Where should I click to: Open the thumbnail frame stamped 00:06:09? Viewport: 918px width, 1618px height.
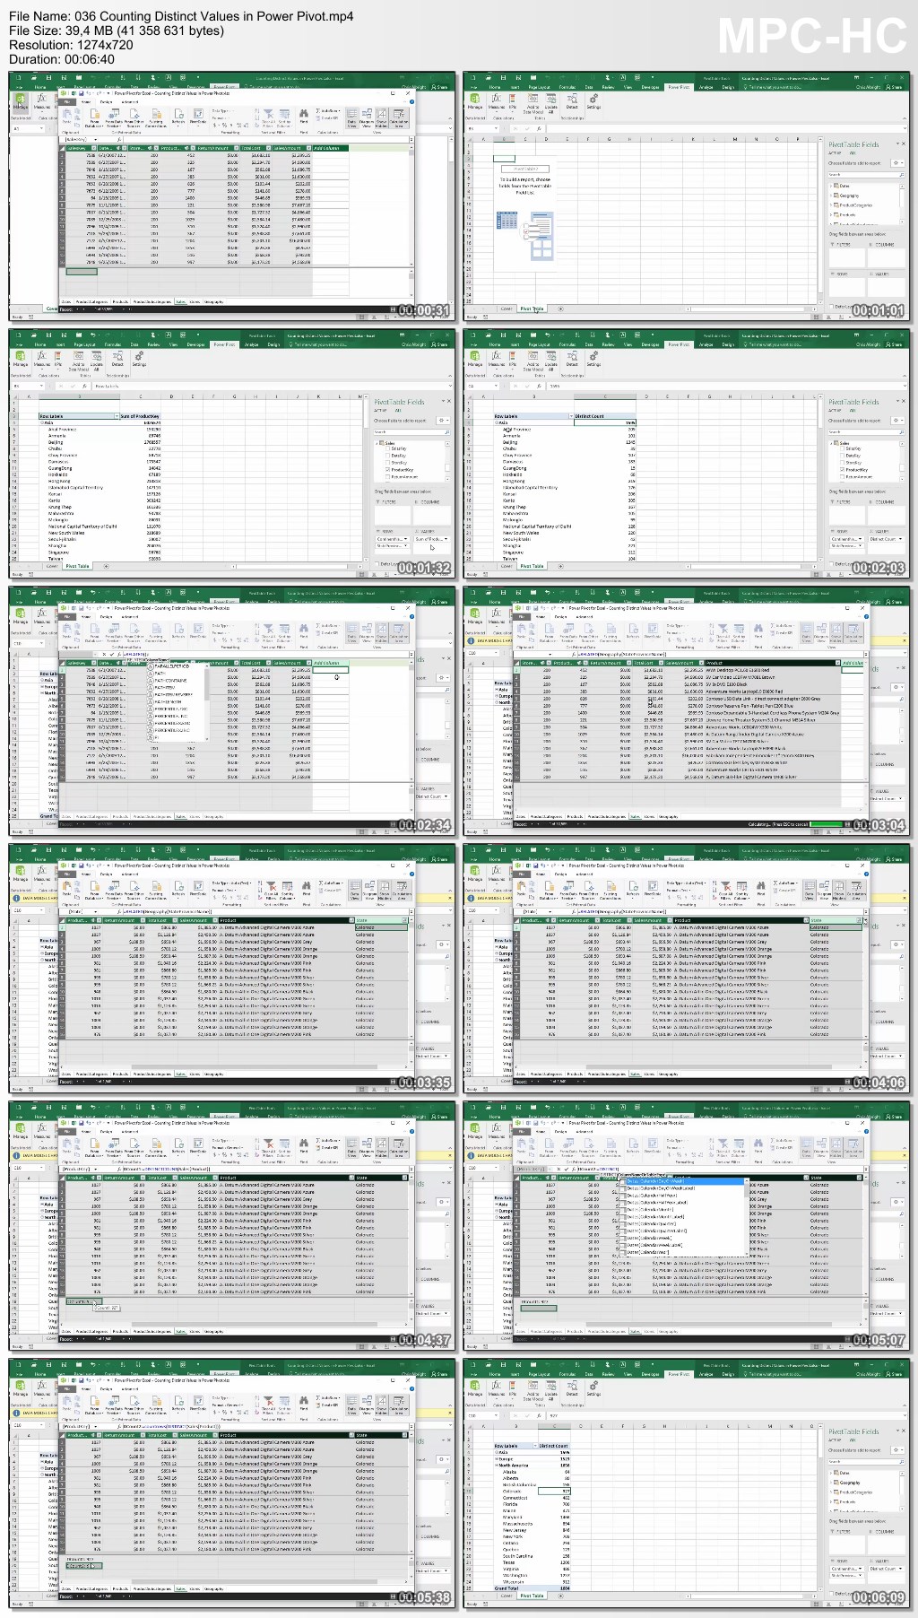pos(687,1483)
